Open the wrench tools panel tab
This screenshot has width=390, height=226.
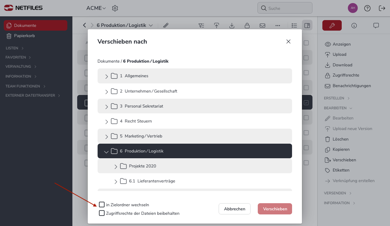point(332,26)
